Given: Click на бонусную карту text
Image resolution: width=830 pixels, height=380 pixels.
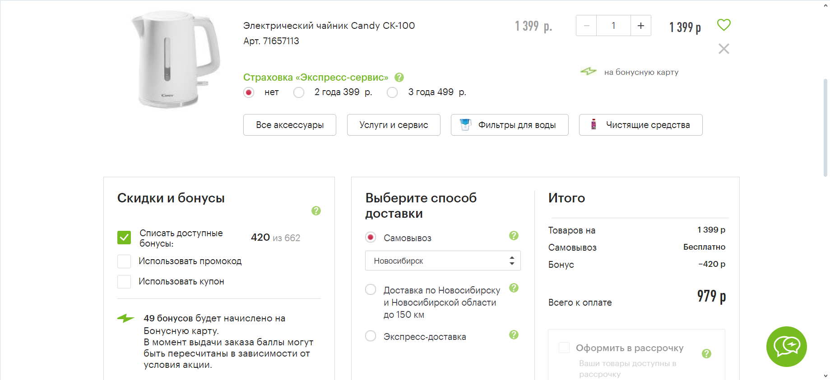Looking at the screenshot, I should click(x=641, y=72).
